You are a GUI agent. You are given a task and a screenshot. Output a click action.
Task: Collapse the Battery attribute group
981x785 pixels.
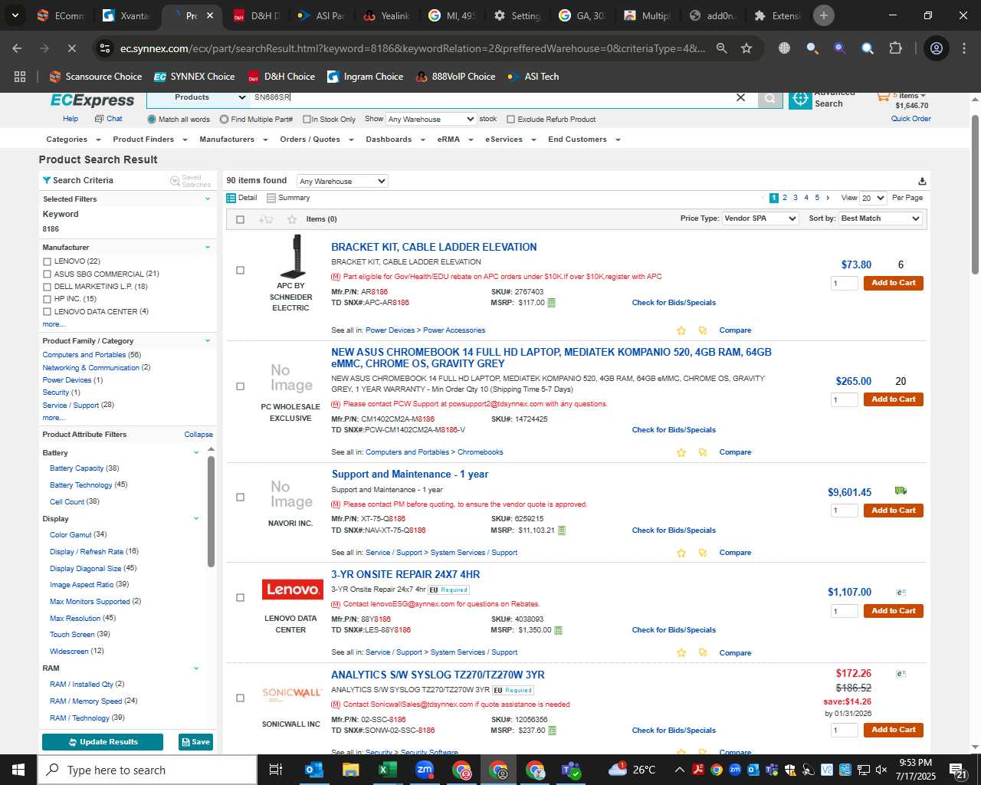[196, 453]
